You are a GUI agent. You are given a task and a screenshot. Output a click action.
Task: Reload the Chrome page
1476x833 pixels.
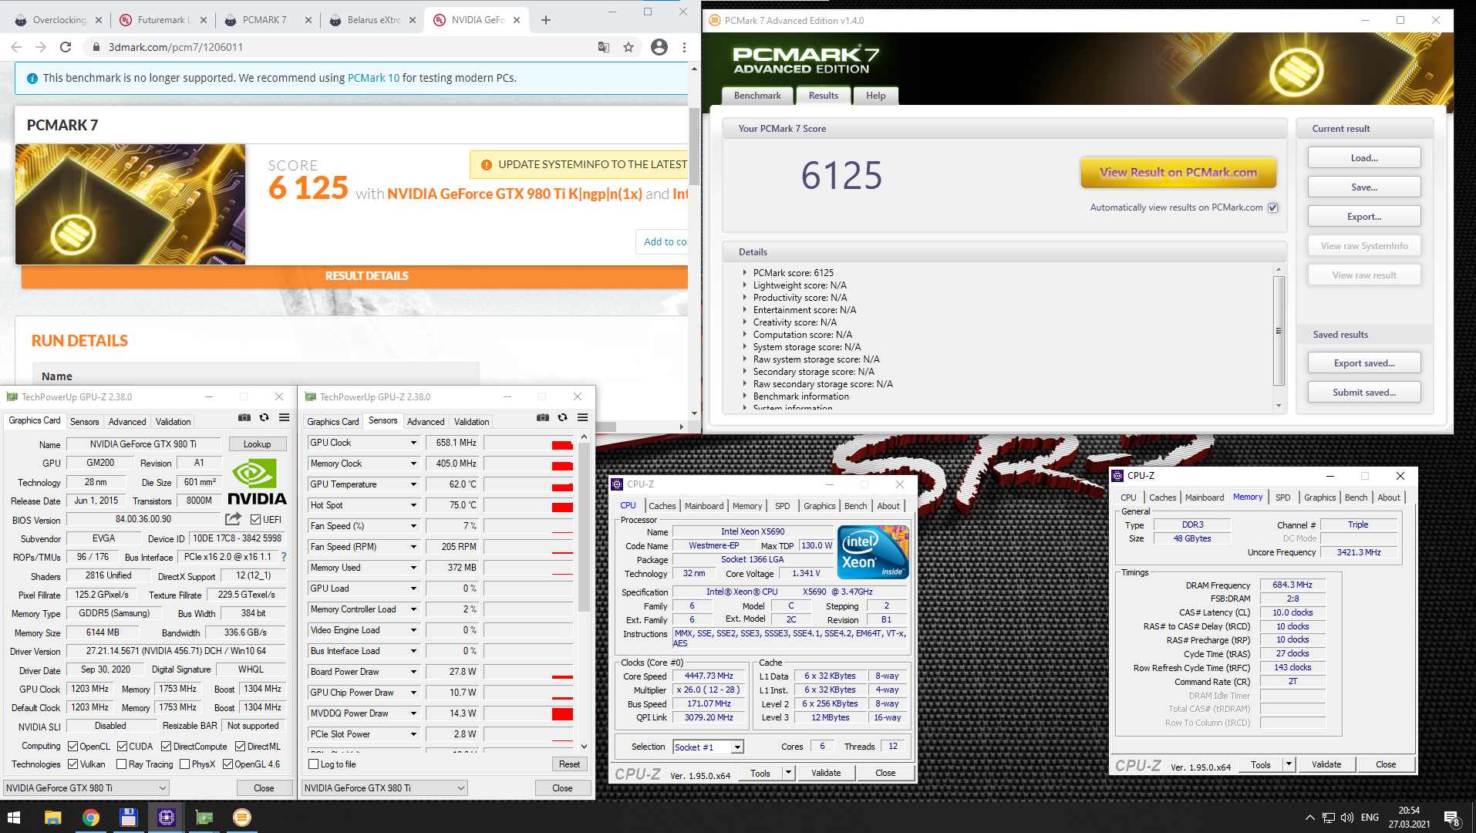[66, 47]
